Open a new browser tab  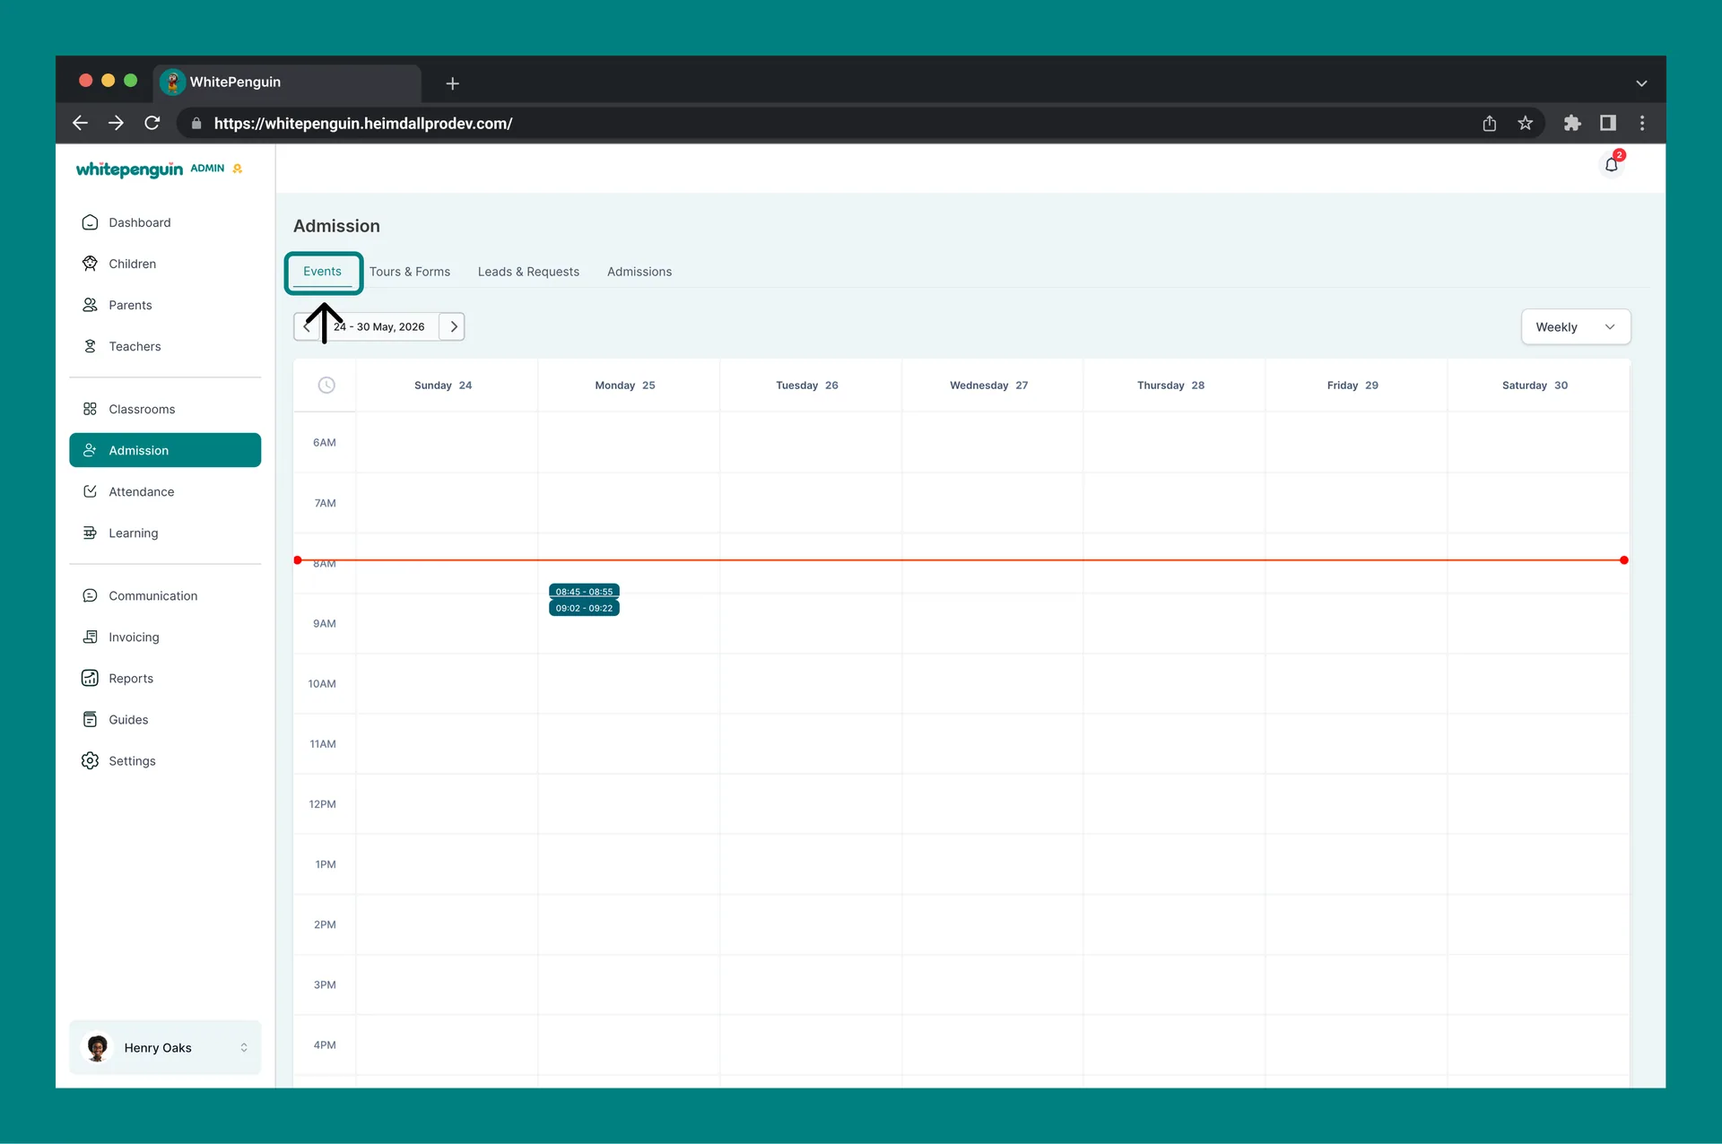click(x=452, y=83)
